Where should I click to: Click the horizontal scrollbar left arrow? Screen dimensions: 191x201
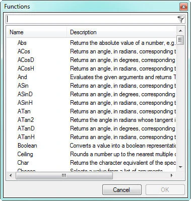[x=11, y=176]
